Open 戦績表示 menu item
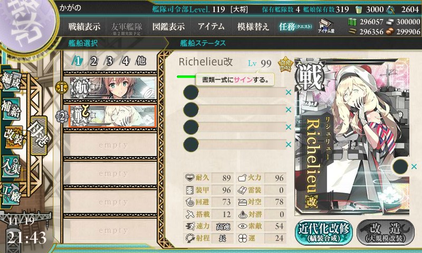422x253 pixels. (84, 26)
